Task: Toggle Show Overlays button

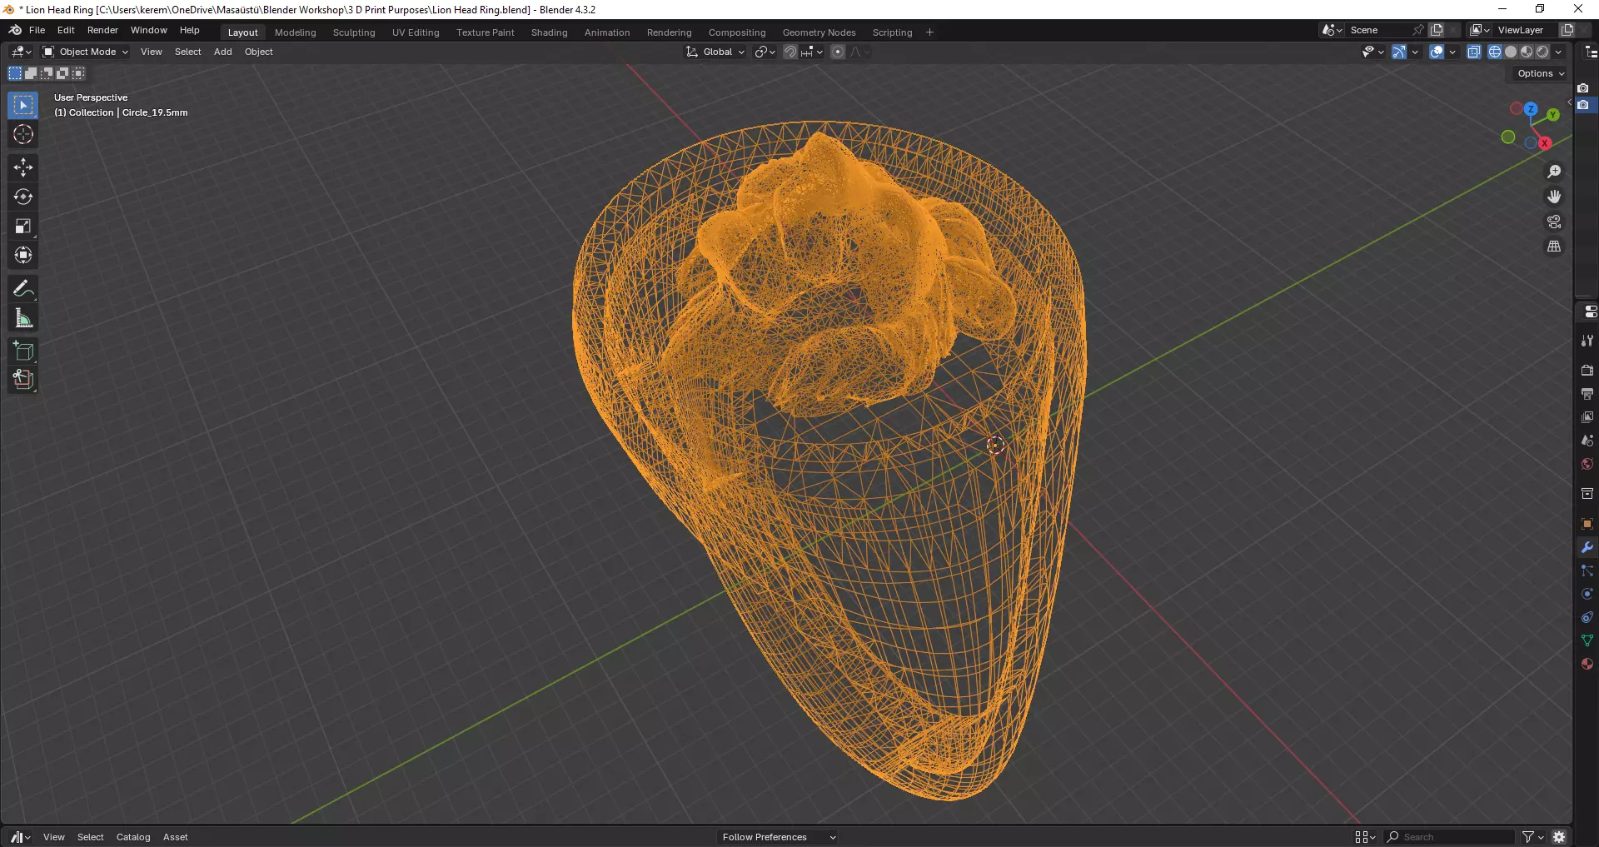Action: point(1437,52)
